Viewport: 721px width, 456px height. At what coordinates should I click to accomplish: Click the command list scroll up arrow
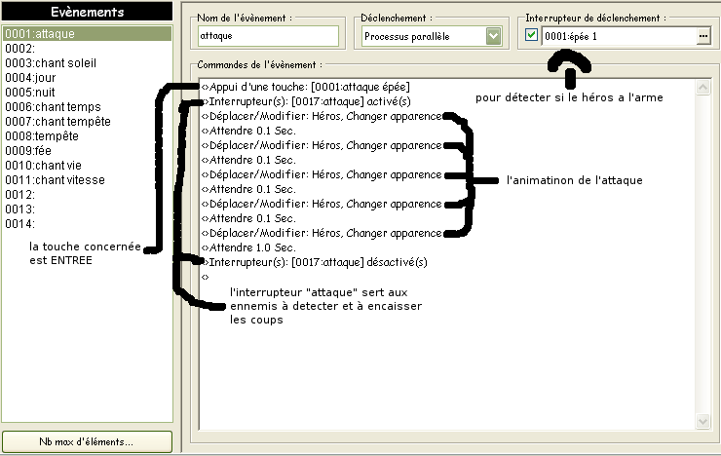[x=703, y=88]
